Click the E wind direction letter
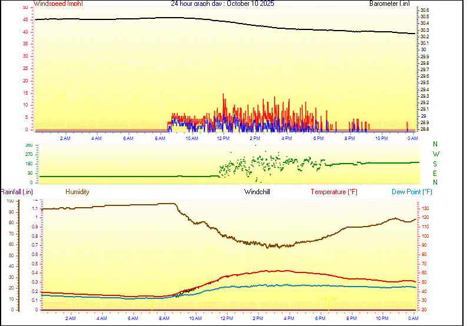The width and height of the screenshot is (470, 326). tap(435, 174)
